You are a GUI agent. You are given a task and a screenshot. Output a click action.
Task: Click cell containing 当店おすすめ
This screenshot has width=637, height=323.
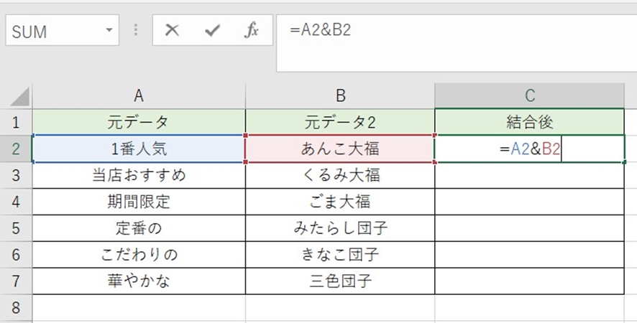[x=139, y=175]
